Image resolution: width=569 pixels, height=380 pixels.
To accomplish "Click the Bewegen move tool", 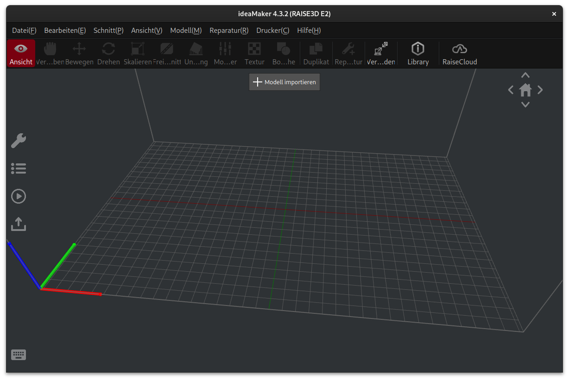I will pos(79,53).
